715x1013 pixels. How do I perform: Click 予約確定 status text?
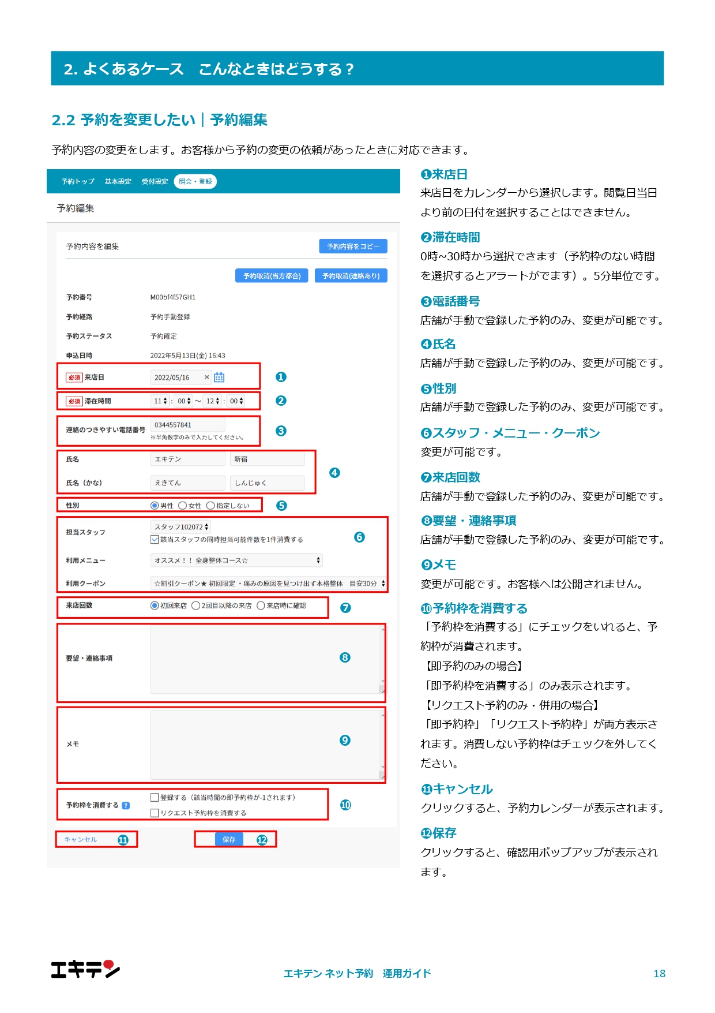pos(164,336)
